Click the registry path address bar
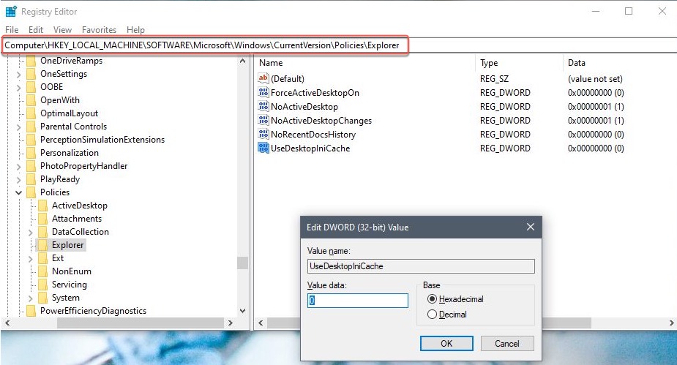This screenshot has width=677, height=365. click(x=205, y=45)
